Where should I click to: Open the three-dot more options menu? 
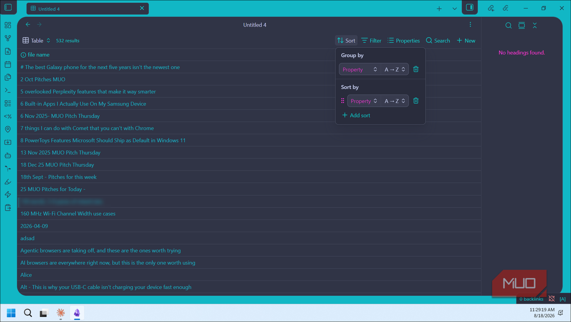click(x=470, y=25)
